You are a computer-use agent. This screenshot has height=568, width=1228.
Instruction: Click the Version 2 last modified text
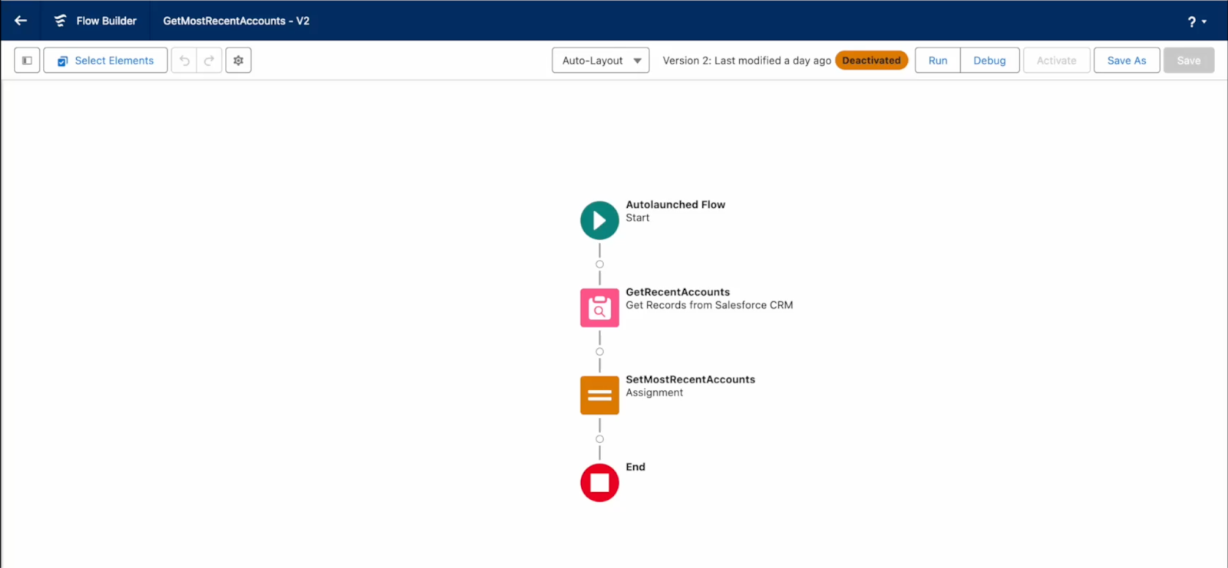(x=747, y=61)
